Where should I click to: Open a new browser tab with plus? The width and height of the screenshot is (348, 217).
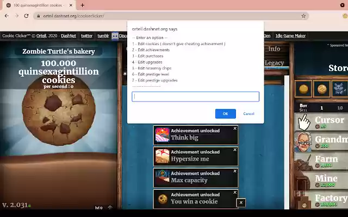[x=82, y=5]
